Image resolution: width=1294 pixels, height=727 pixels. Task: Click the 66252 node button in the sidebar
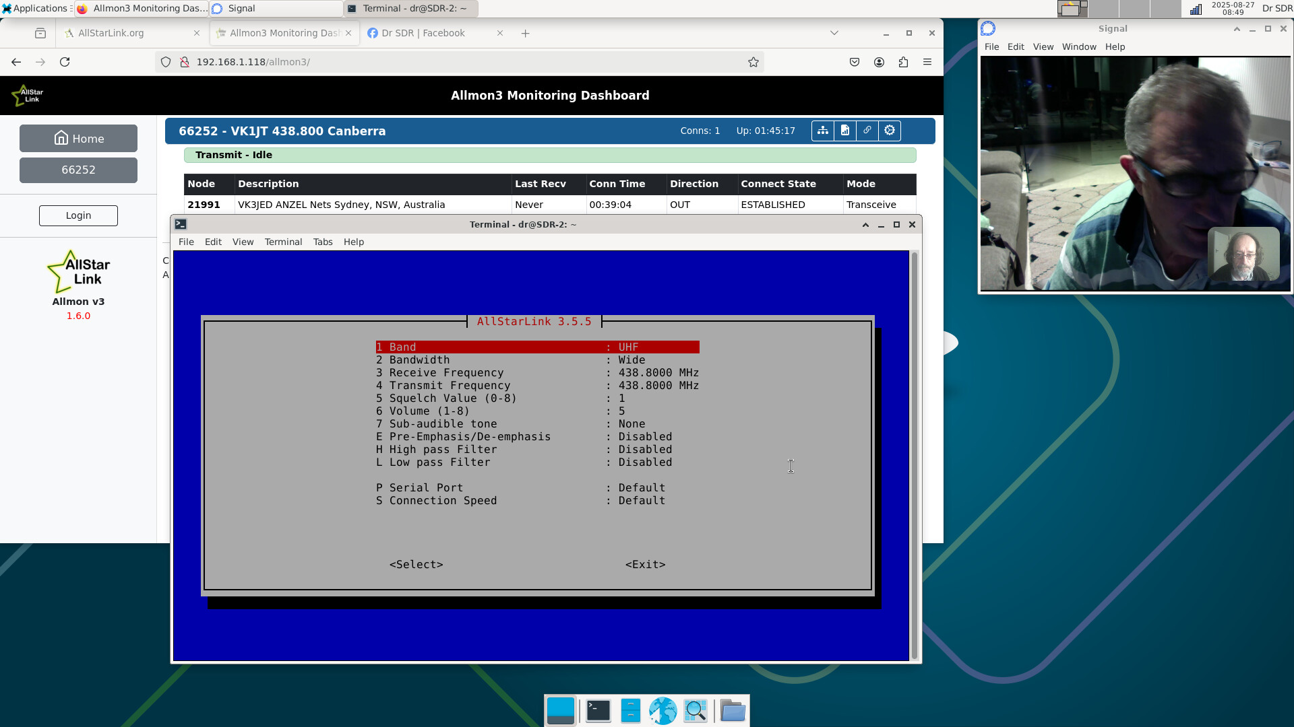[x=78, y=170]
